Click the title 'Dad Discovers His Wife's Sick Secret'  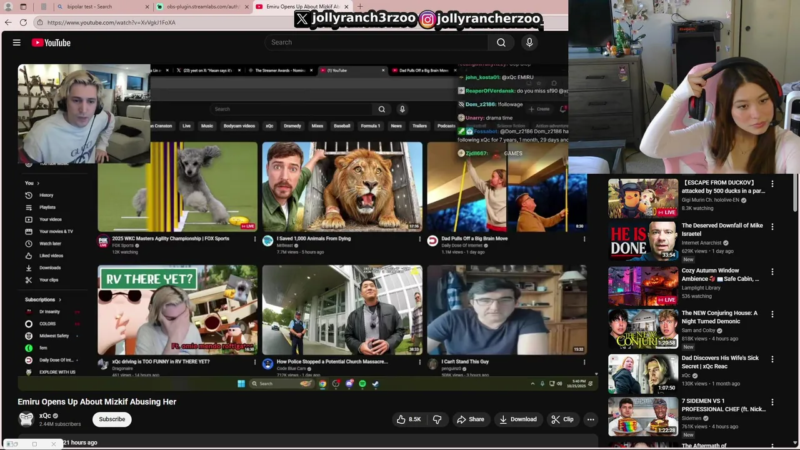pyautogui.click(x=720, y=362)
